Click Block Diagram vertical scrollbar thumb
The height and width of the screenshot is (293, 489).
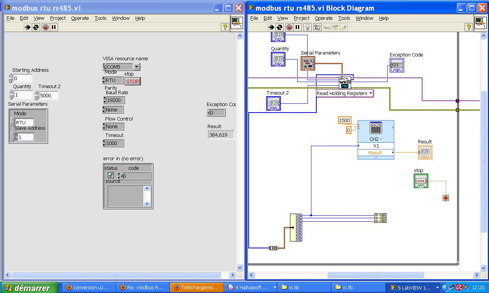click(x=484, y=161)
